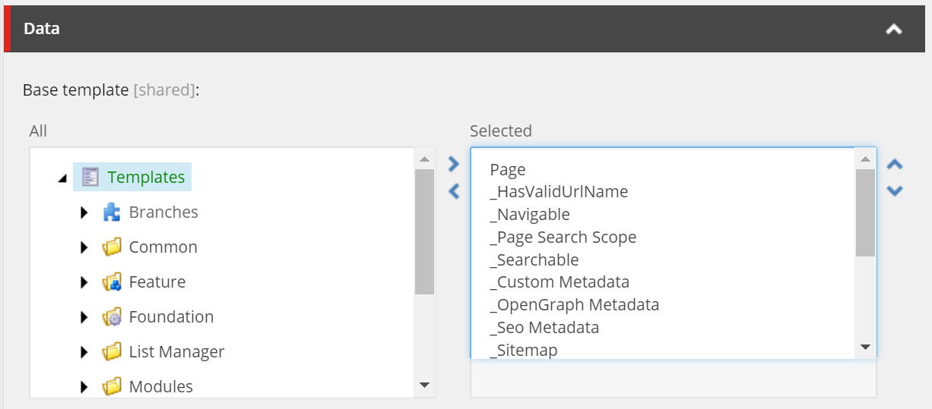
Task: Move selected item right with arrow
Action: point(454,164)
